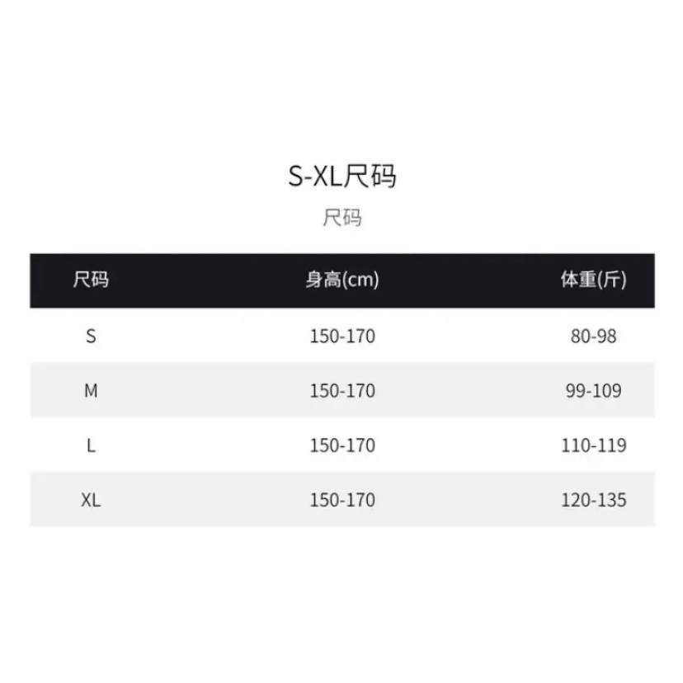Viewport: 683px width, 683px height.
Task: Click the 80-98 weight value
Action: tap(593, 336)
